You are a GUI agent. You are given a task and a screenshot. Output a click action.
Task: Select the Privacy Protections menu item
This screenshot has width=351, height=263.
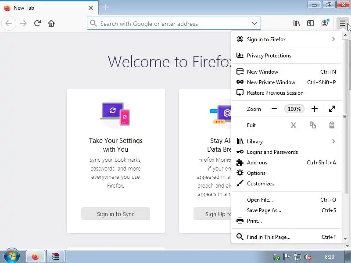pos(287,56)
